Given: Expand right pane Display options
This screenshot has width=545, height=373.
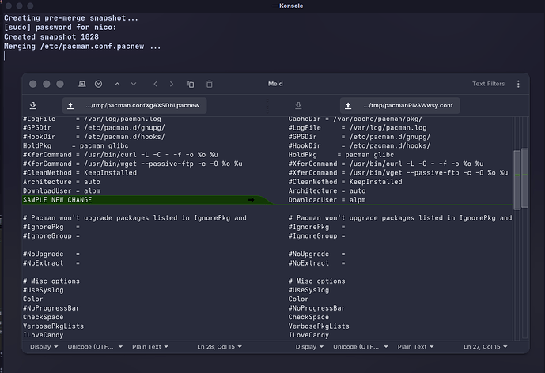Looking at the screenshot, I should [309, 347].
